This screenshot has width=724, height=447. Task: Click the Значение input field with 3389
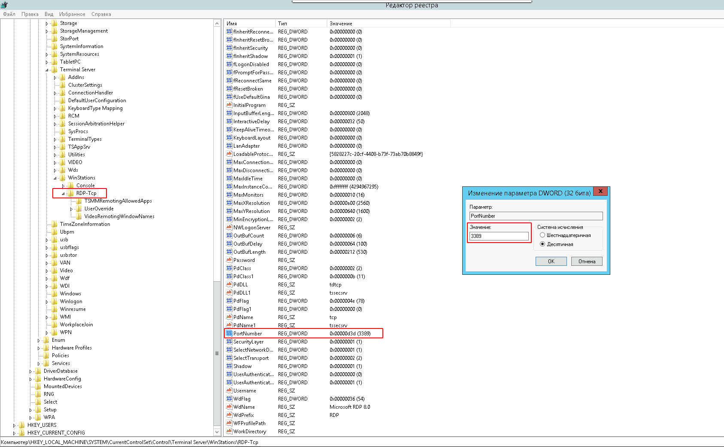click(499, 236)
